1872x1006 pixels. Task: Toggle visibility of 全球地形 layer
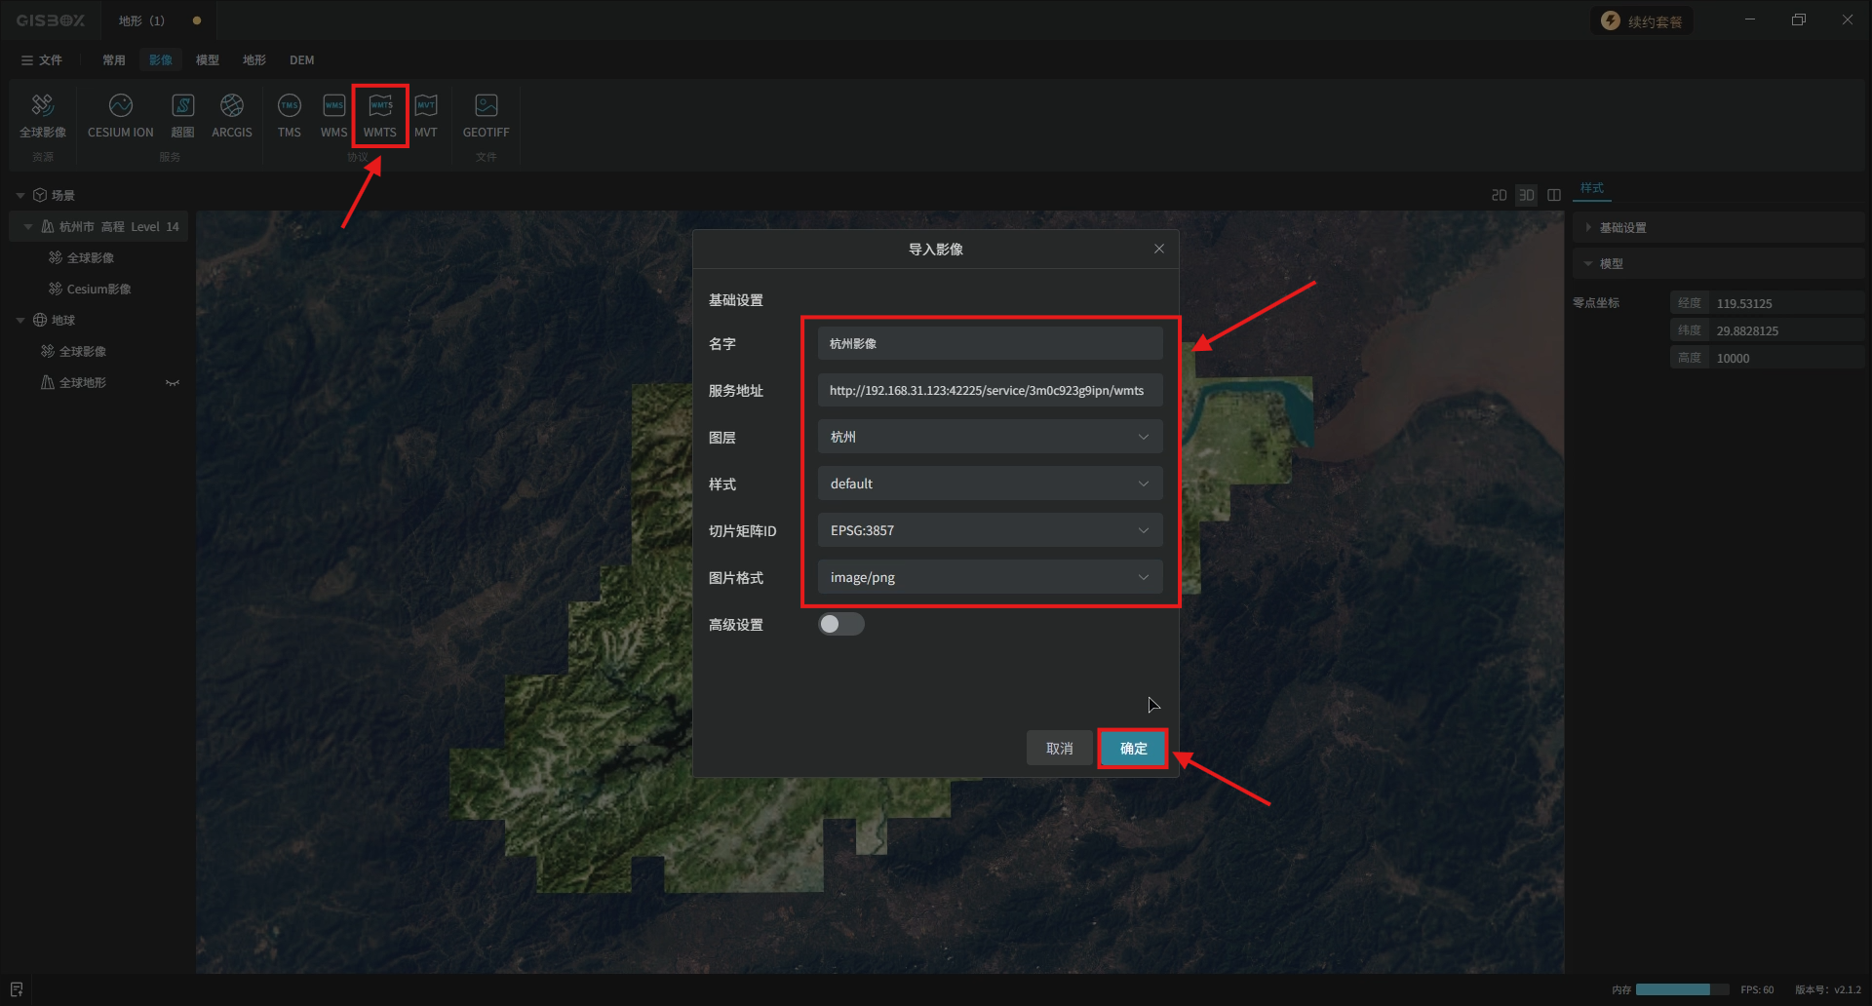173,383
